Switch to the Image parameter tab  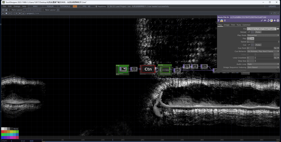click(226, 25)
